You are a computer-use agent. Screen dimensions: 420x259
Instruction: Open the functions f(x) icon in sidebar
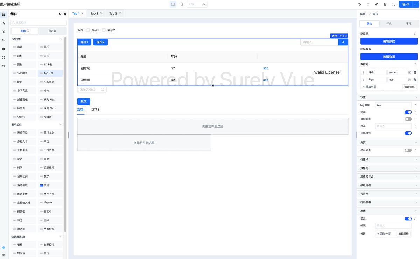[3, 40]
